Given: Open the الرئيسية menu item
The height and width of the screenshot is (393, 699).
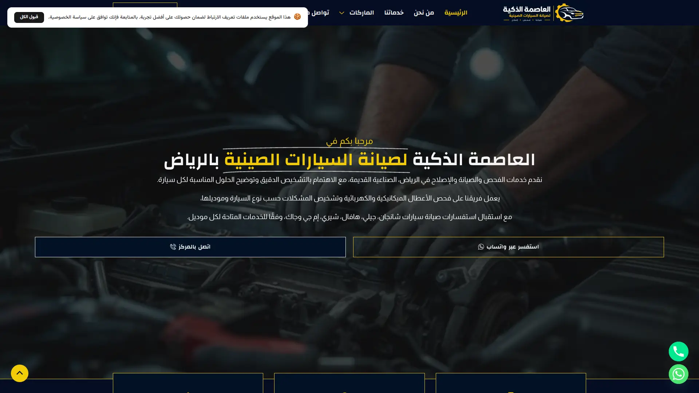Looking at the screenshot, I should 456,13.
